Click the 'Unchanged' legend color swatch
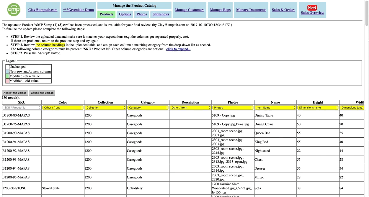The image size is (369, 197). pyautogui.click(x=7, y=67)
